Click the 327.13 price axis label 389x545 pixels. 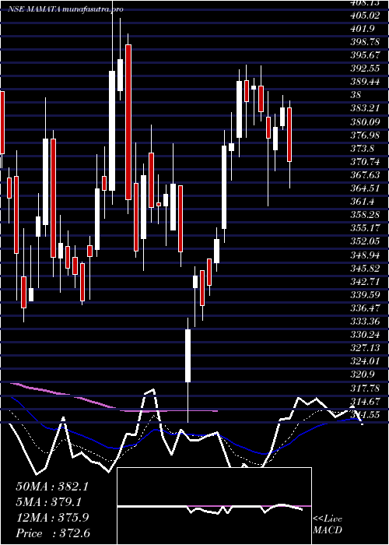pos(365,348)
